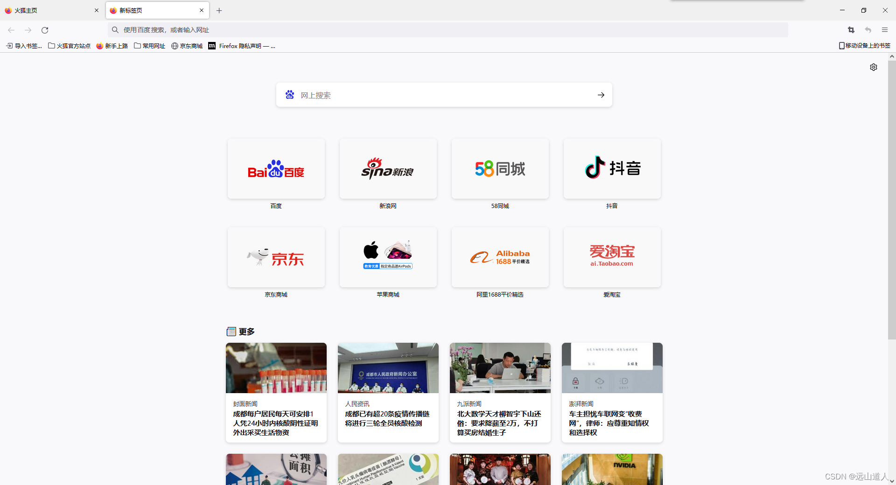Open the 阿里1688平价精选 tile

(x=500, y=257)
